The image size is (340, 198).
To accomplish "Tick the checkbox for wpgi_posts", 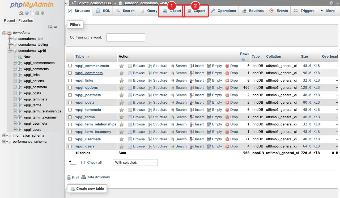I will 70,102.
